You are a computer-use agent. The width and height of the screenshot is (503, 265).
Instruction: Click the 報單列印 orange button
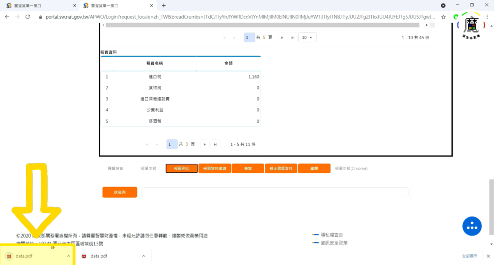point(182,168)
